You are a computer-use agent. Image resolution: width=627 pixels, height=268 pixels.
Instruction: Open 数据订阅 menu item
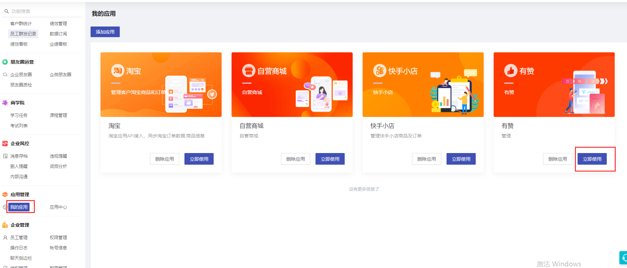[x=58, y=34]
